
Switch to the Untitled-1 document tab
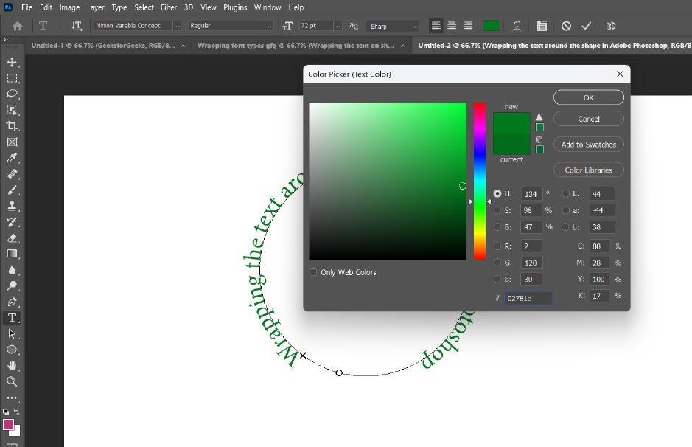[x=103, y=46]
